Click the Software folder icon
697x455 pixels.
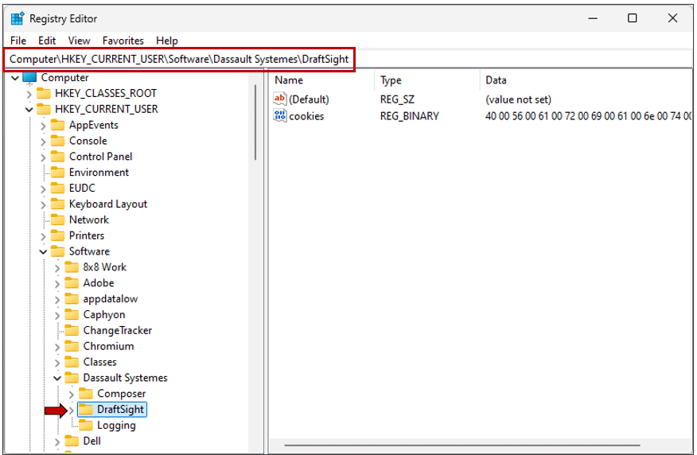57,251
